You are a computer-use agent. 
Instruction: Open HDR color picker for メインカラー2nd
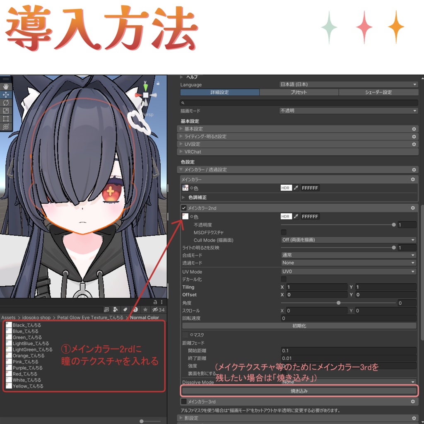point(286,216)
